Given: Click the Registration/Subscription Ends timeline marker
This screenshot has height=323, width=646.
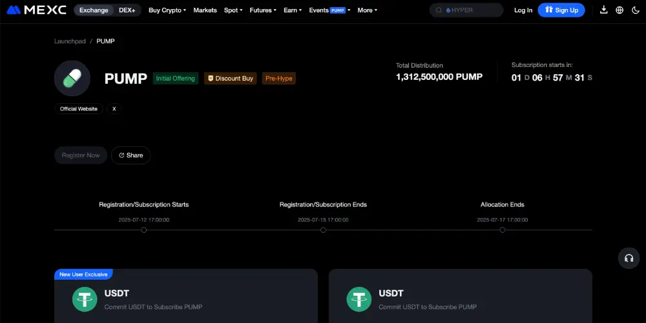Looking at the screenshot, I should (323, 230).
